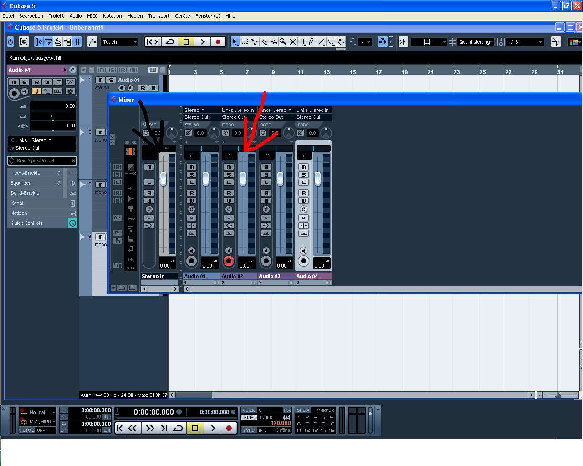
Task: Open the Touch automation mode dropdown
Action: pyautogui.click(x=120, y=42)
